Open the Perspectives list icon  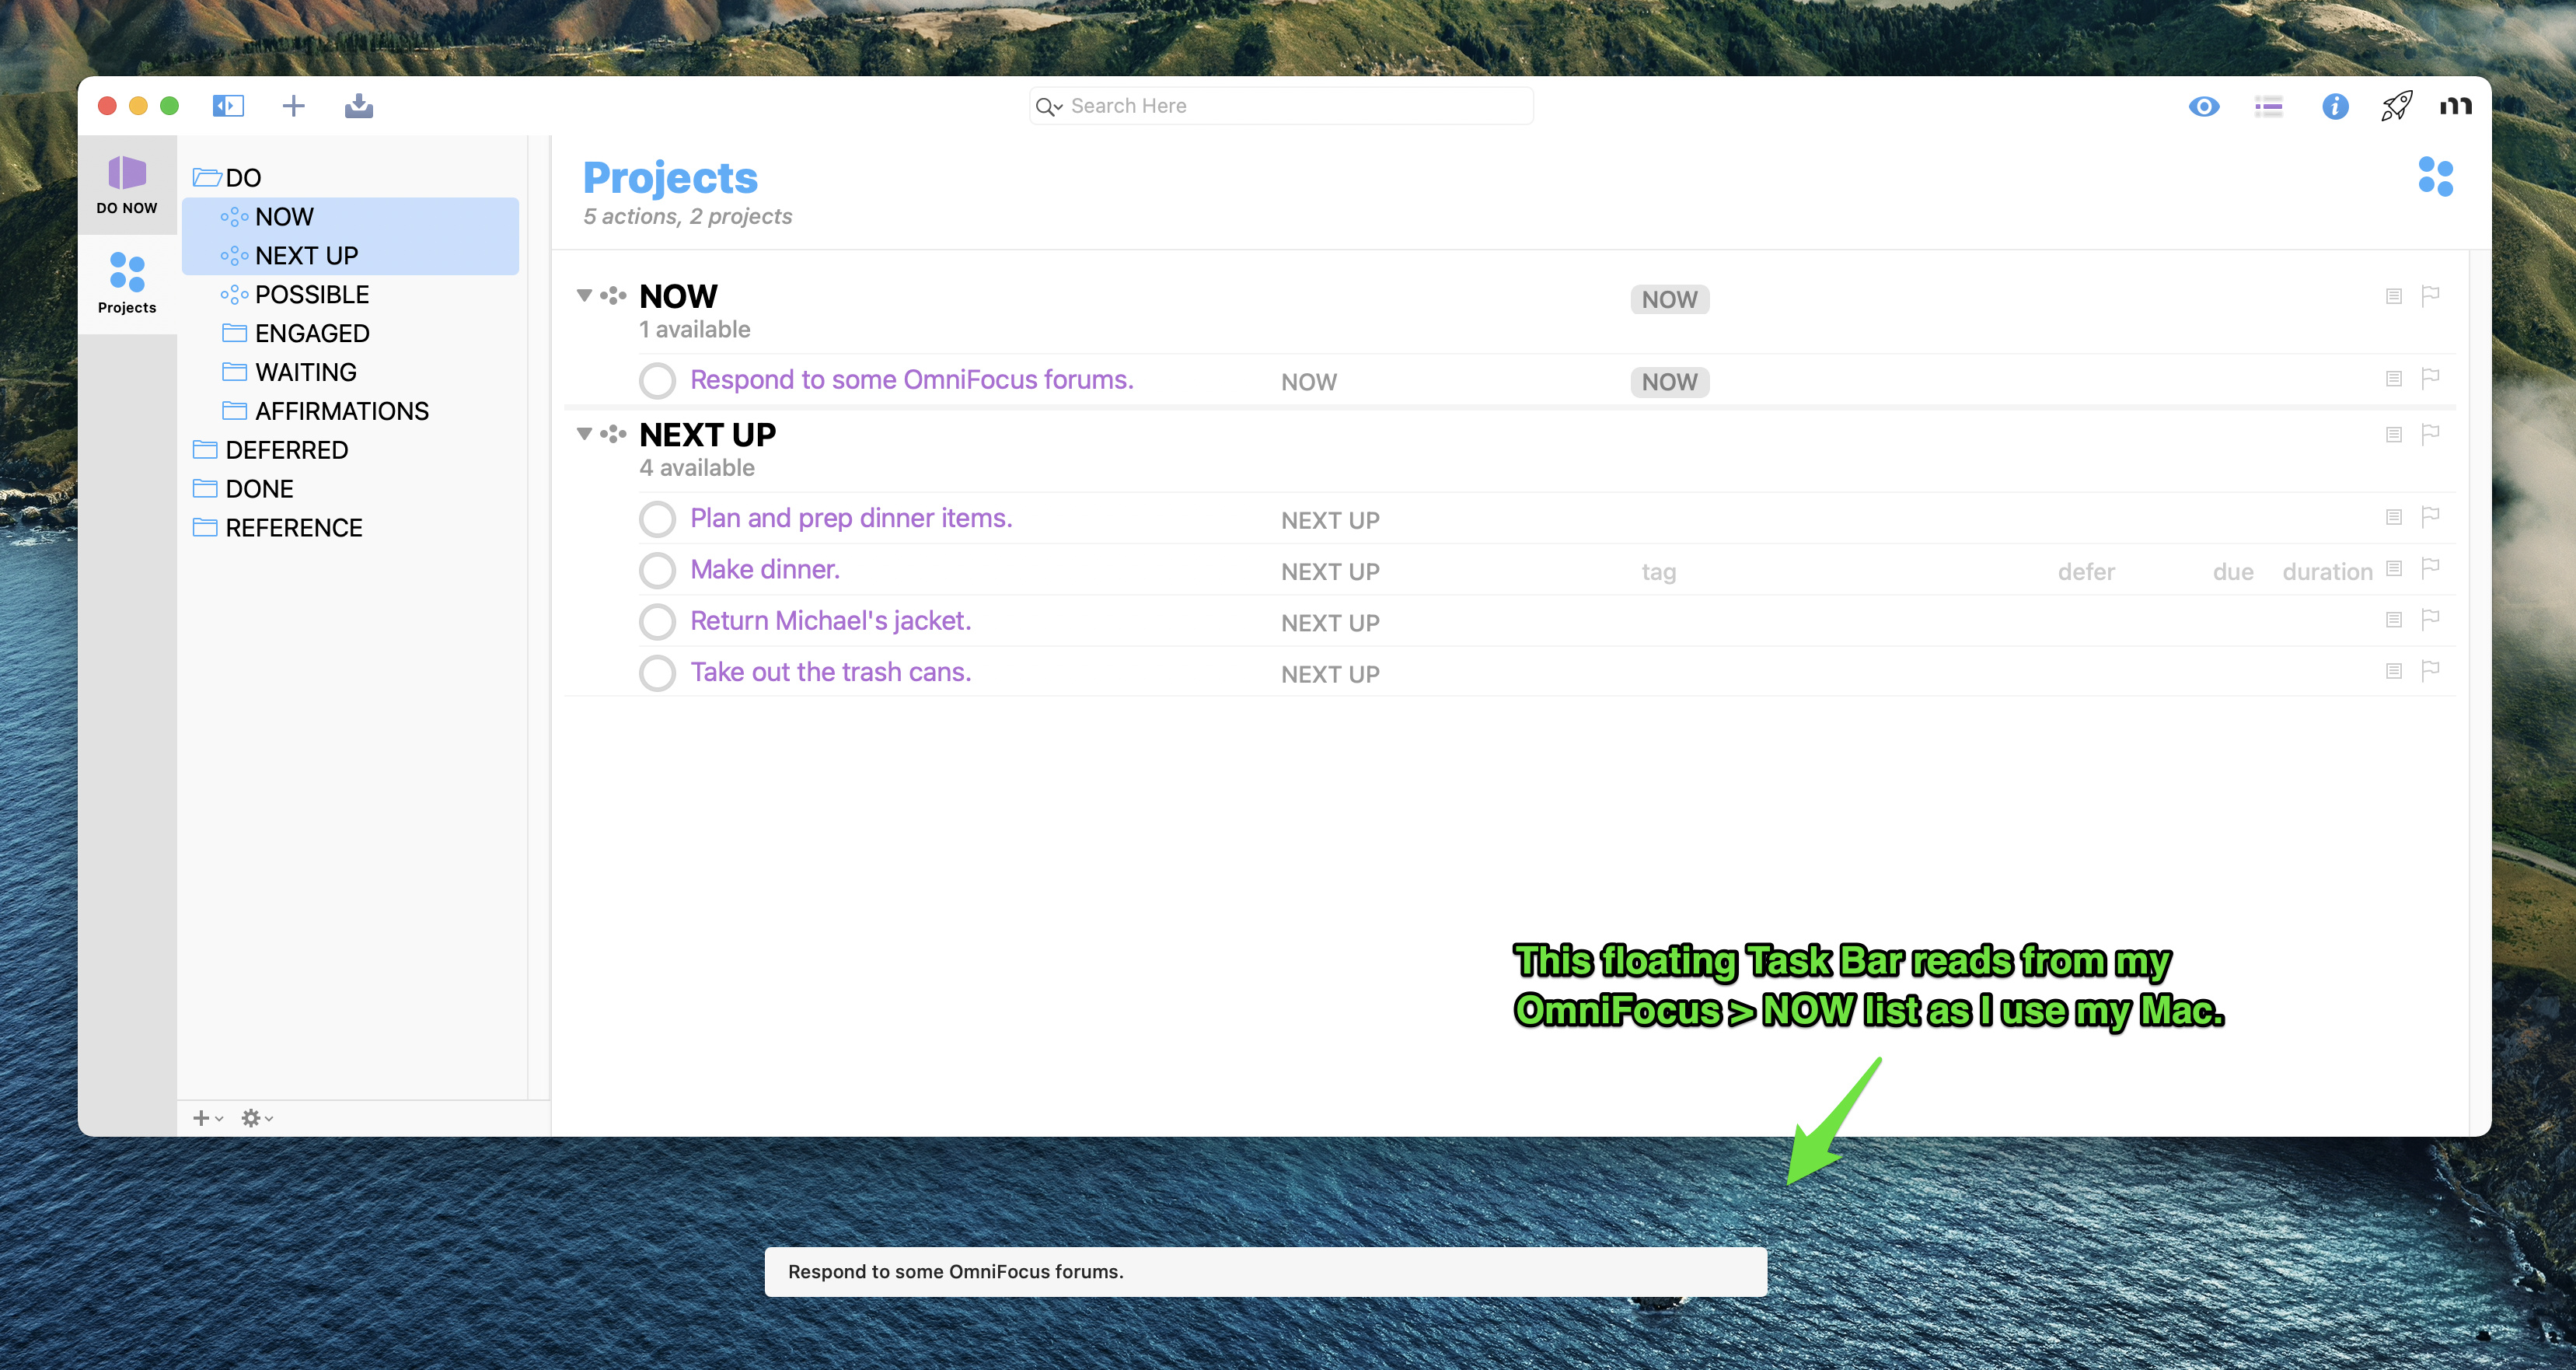[2268, 106]
